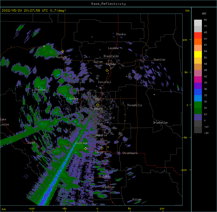Select the HighRiver label
This screenshot has width=217, height=212.
point(108,187)
